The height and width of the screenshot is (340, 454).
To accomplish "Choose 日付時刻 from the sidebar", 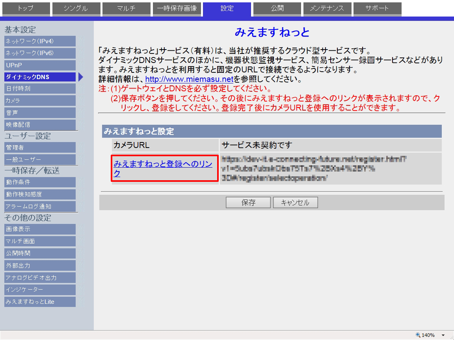I will [40, 89].
